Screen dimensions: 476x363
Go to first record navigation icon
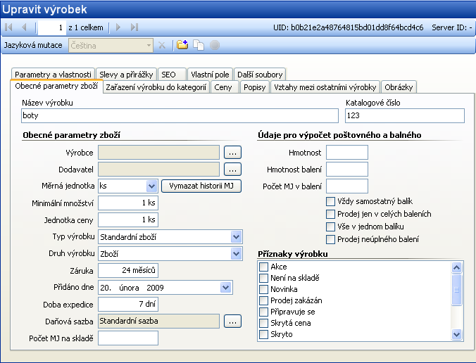pyautogui.click(x=9, y=27)
